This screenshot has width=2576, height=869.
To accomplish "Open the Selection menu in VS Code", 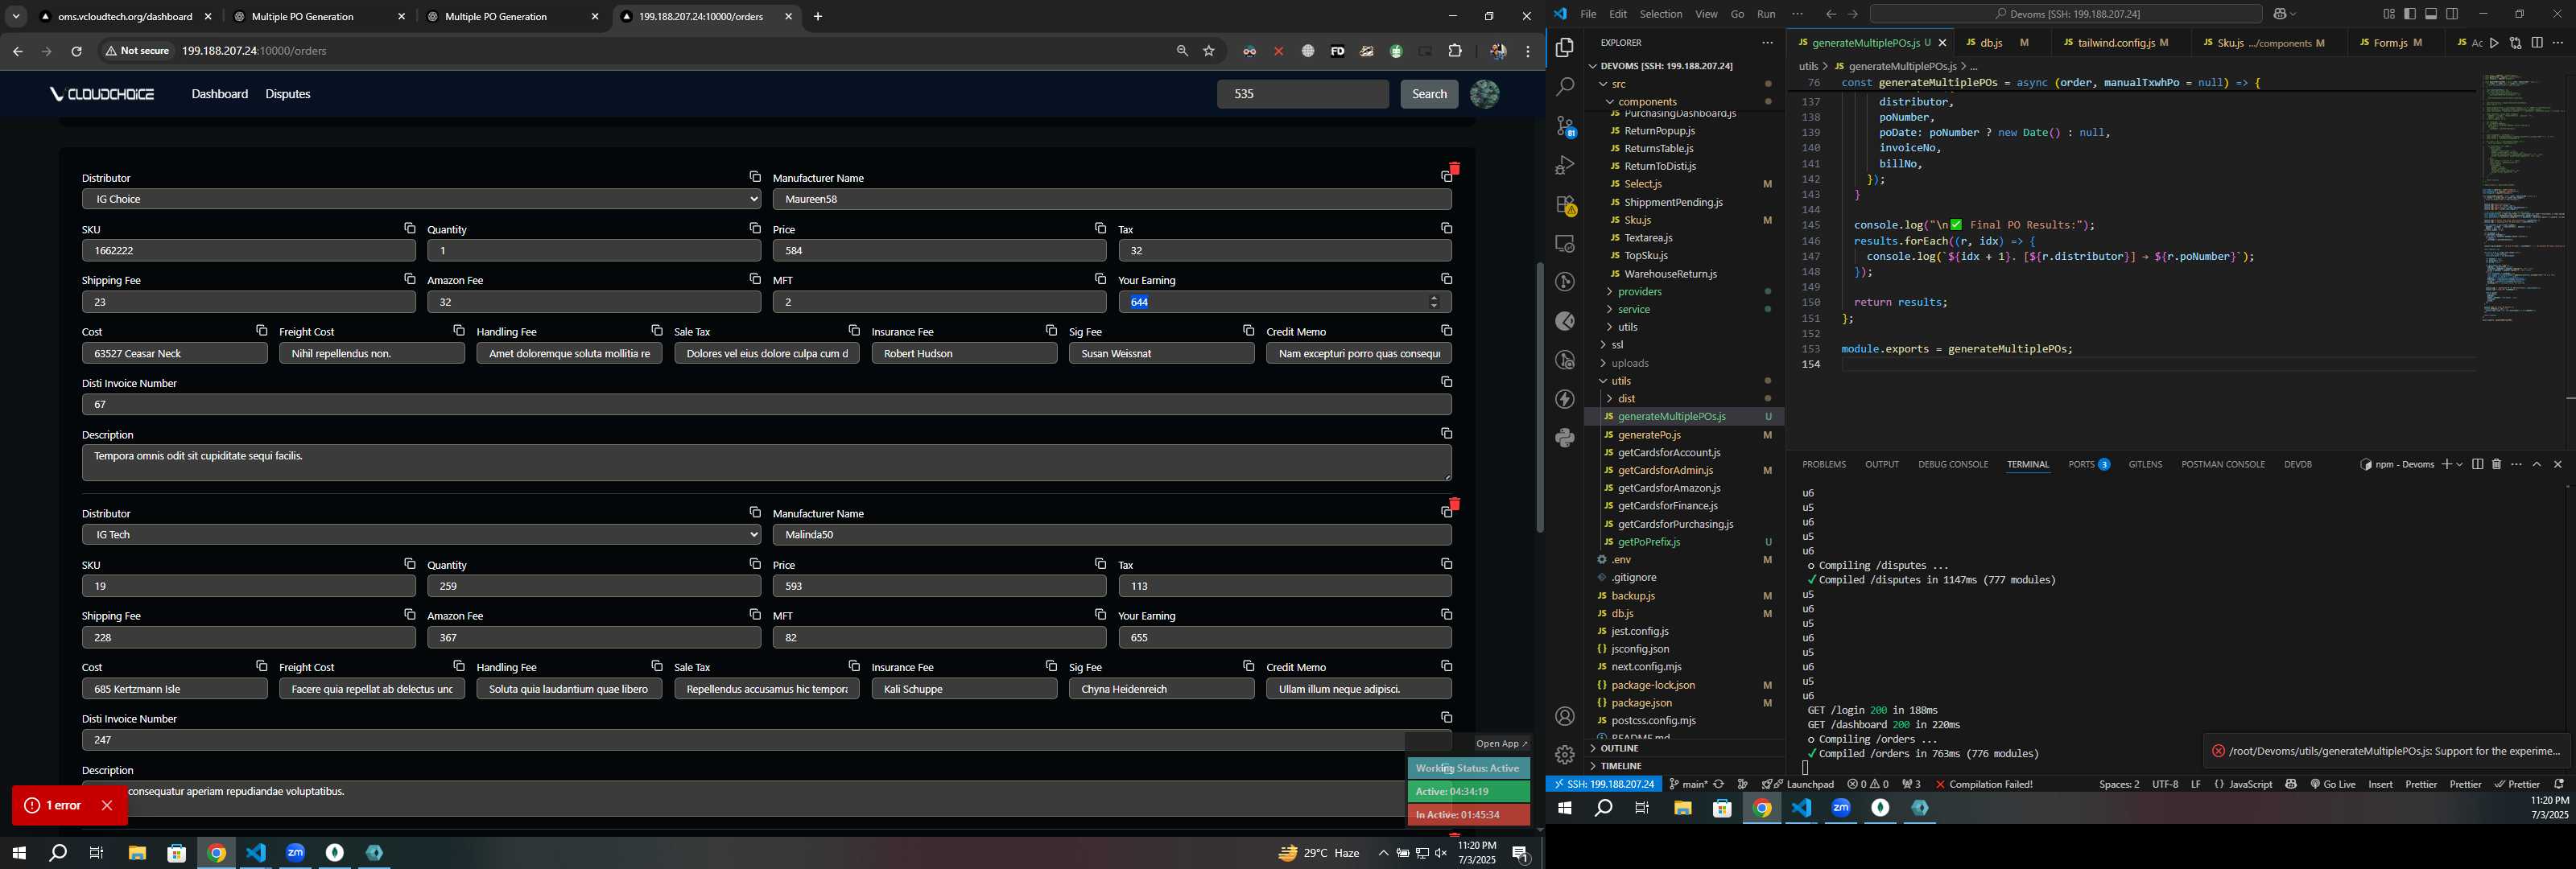I will 1660,14.
